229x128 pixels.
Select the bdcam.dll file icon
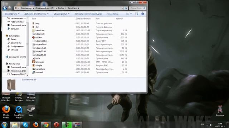click(x=33, y=34)
